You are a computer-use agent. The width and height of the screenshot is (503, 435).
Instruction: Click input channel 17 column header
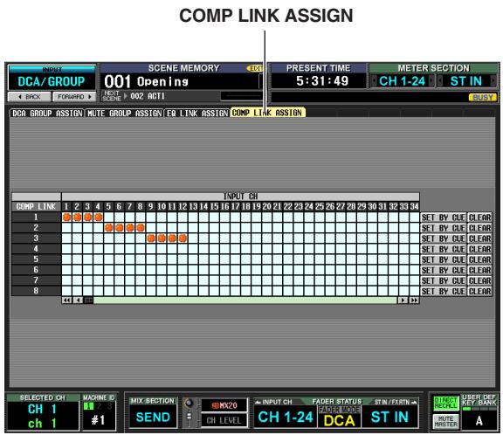tap(235, 207)
